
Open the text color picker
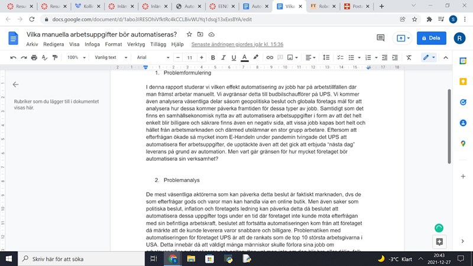click(x=244, y=57)
